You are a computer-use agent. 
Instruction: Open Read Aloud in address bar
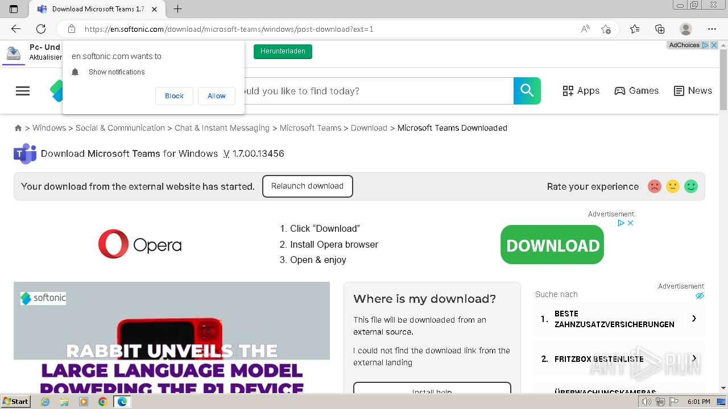tap(585, 29)
